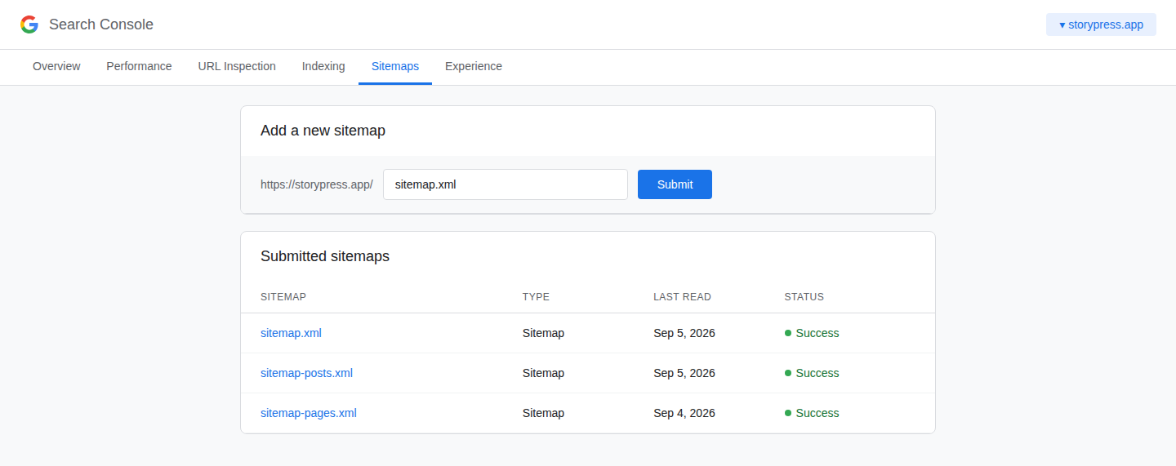The width and height of the screenshot is (1176, 466).
Task: Switch to the Performance tab
Action: pyautogui.click(x=139, y=66)
